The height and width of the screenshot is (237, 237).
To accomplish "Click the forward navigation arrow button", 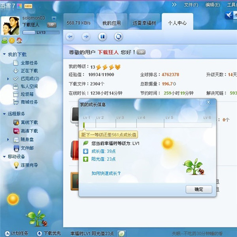I will pyautogui.click(x=86, y=37).
